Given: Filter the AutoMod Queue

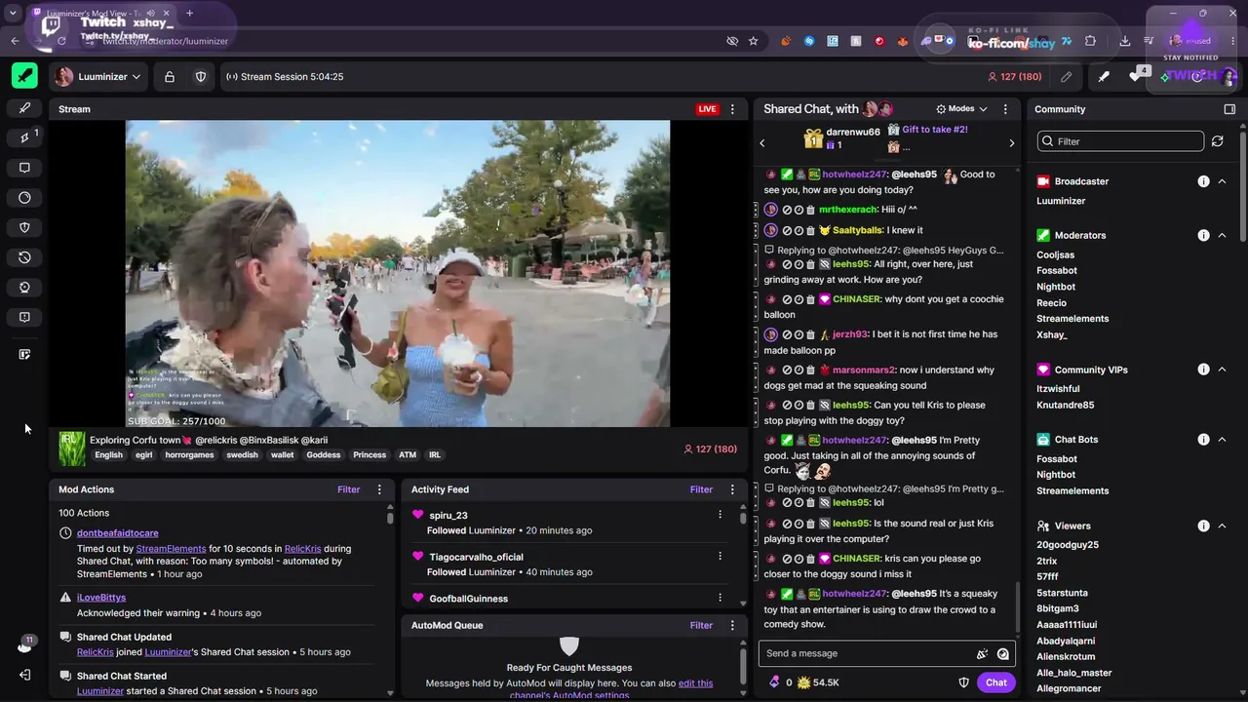Looking at the screenshot, I should coord(701,625).
